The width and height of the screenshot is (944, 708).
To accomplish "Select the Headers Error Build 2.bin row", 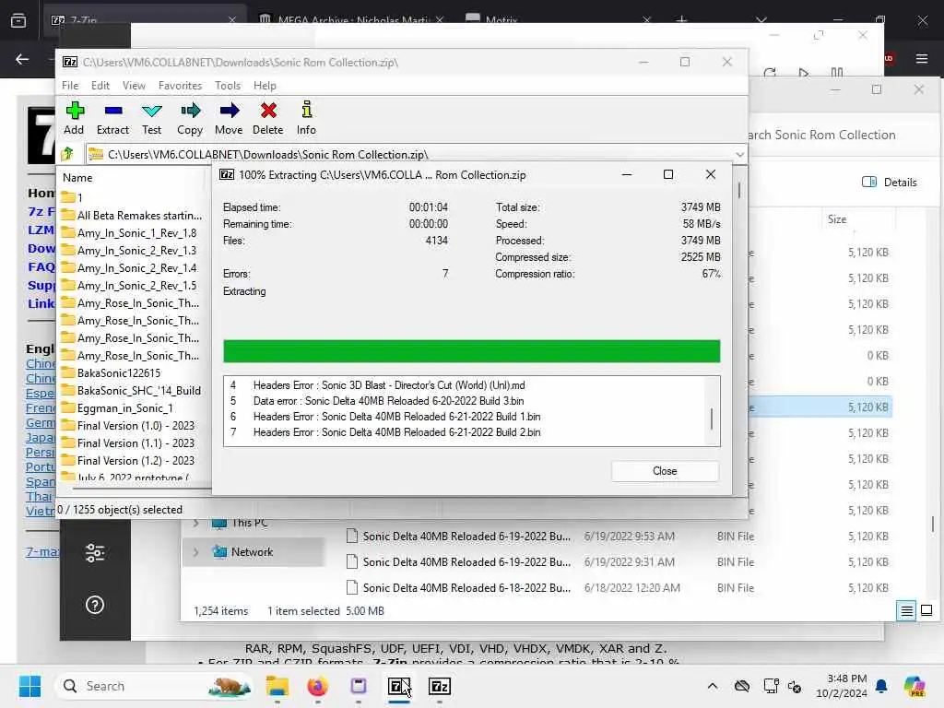I will tap(388, 432).
